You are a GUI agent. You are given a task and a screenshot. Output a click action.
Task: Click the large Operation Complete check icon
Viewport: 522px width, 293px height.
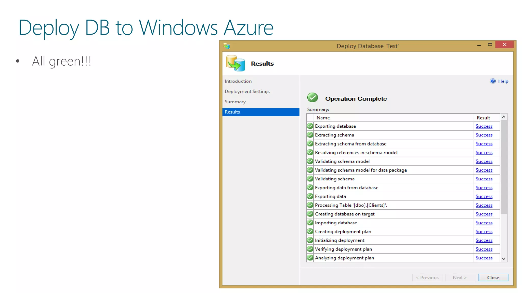312,97
